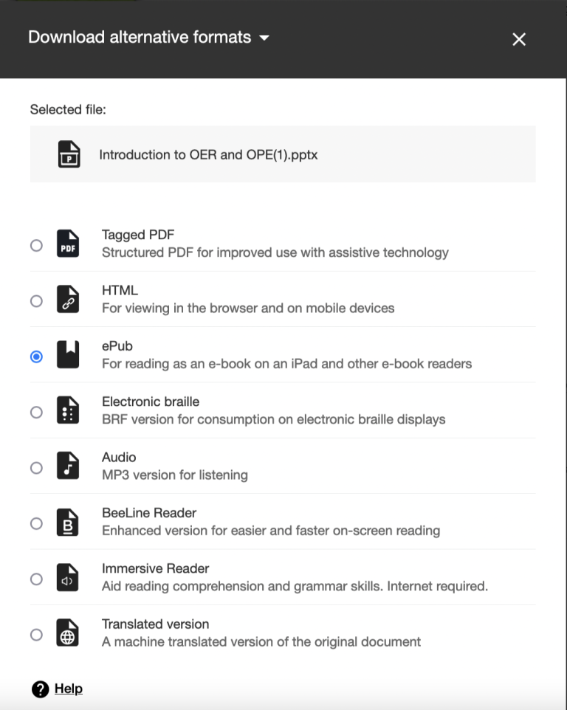
Task: Select the Electronic braille option
Action: tap(36, 412)
